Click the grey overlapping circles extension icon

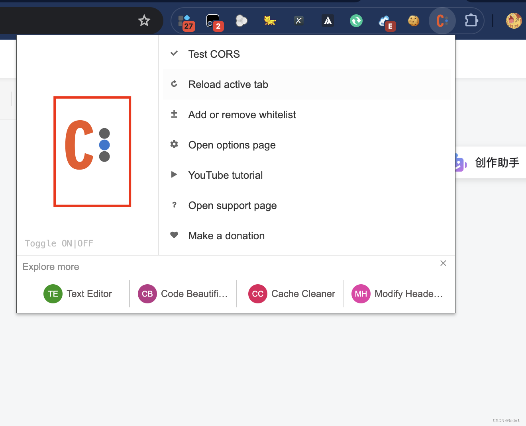pyautogui.click(x=241, y=21)
